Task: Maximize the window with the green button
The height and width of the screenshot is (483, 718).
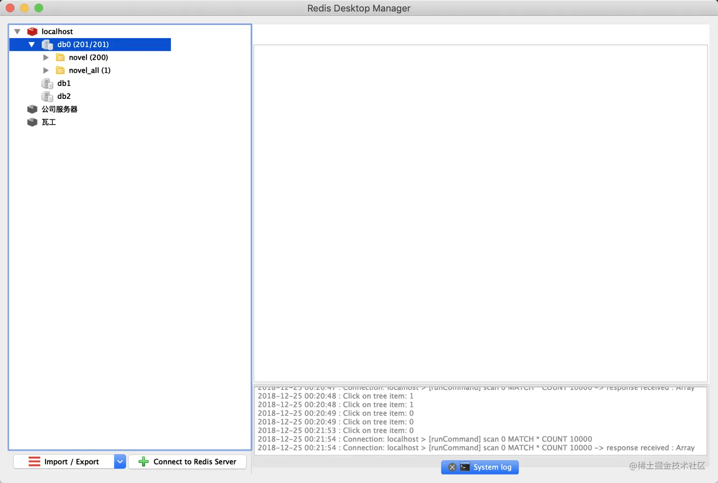Action: tap(39, 8)
